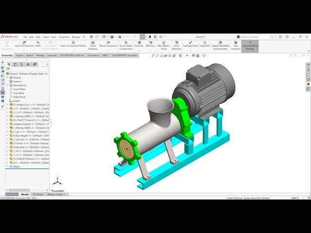This screenshot has width=311, height=233.
Task: Toggle Instant3D mode
Action: click(205, 44)
